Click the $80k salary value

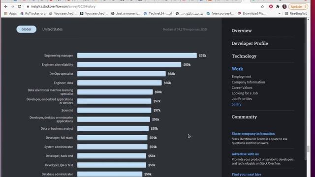pos(187,65)
